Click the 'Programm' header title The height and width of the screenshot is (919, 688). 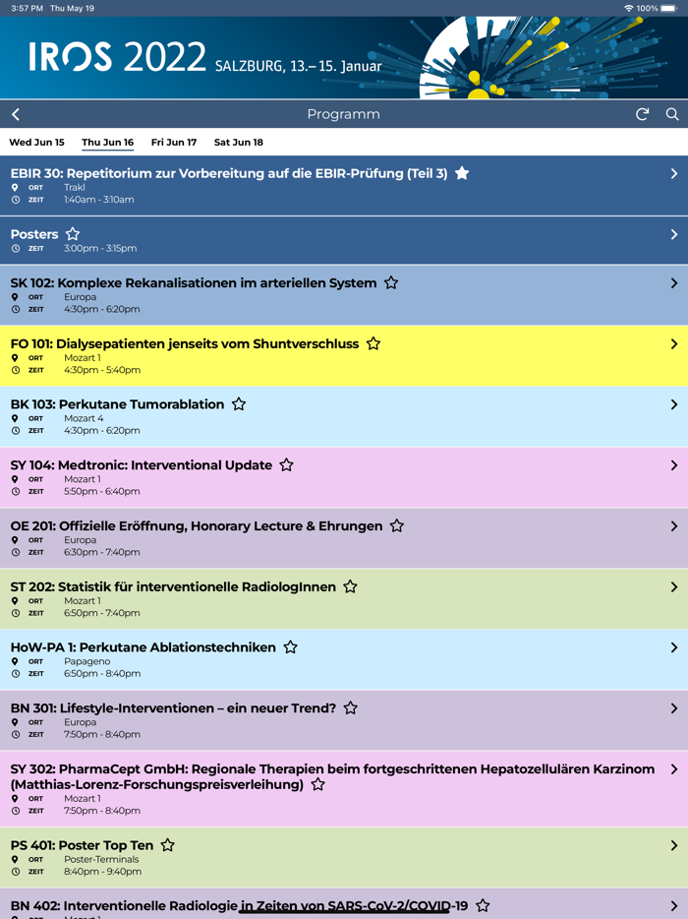344,114
